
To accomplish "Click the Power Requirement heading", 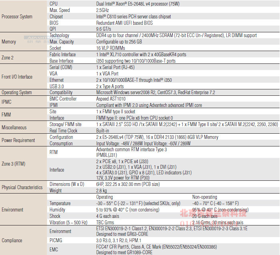I will pos(18,140).
